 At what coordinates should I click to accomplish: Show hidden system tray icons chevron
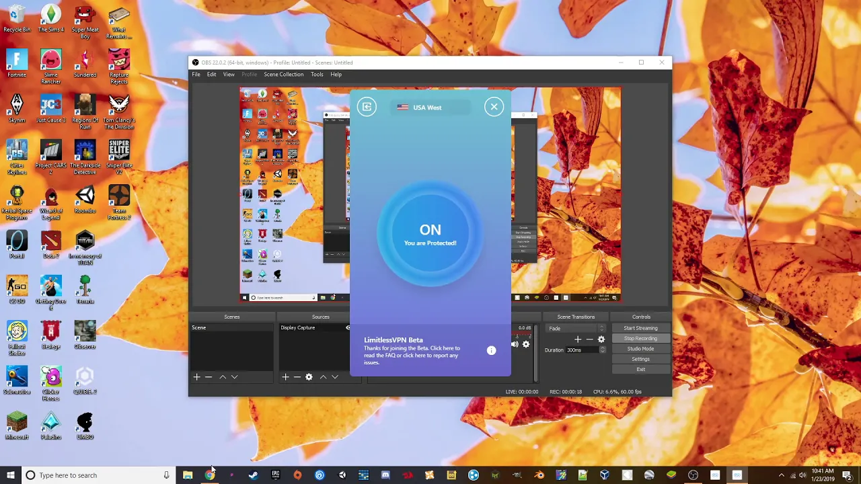click(781, 475)
